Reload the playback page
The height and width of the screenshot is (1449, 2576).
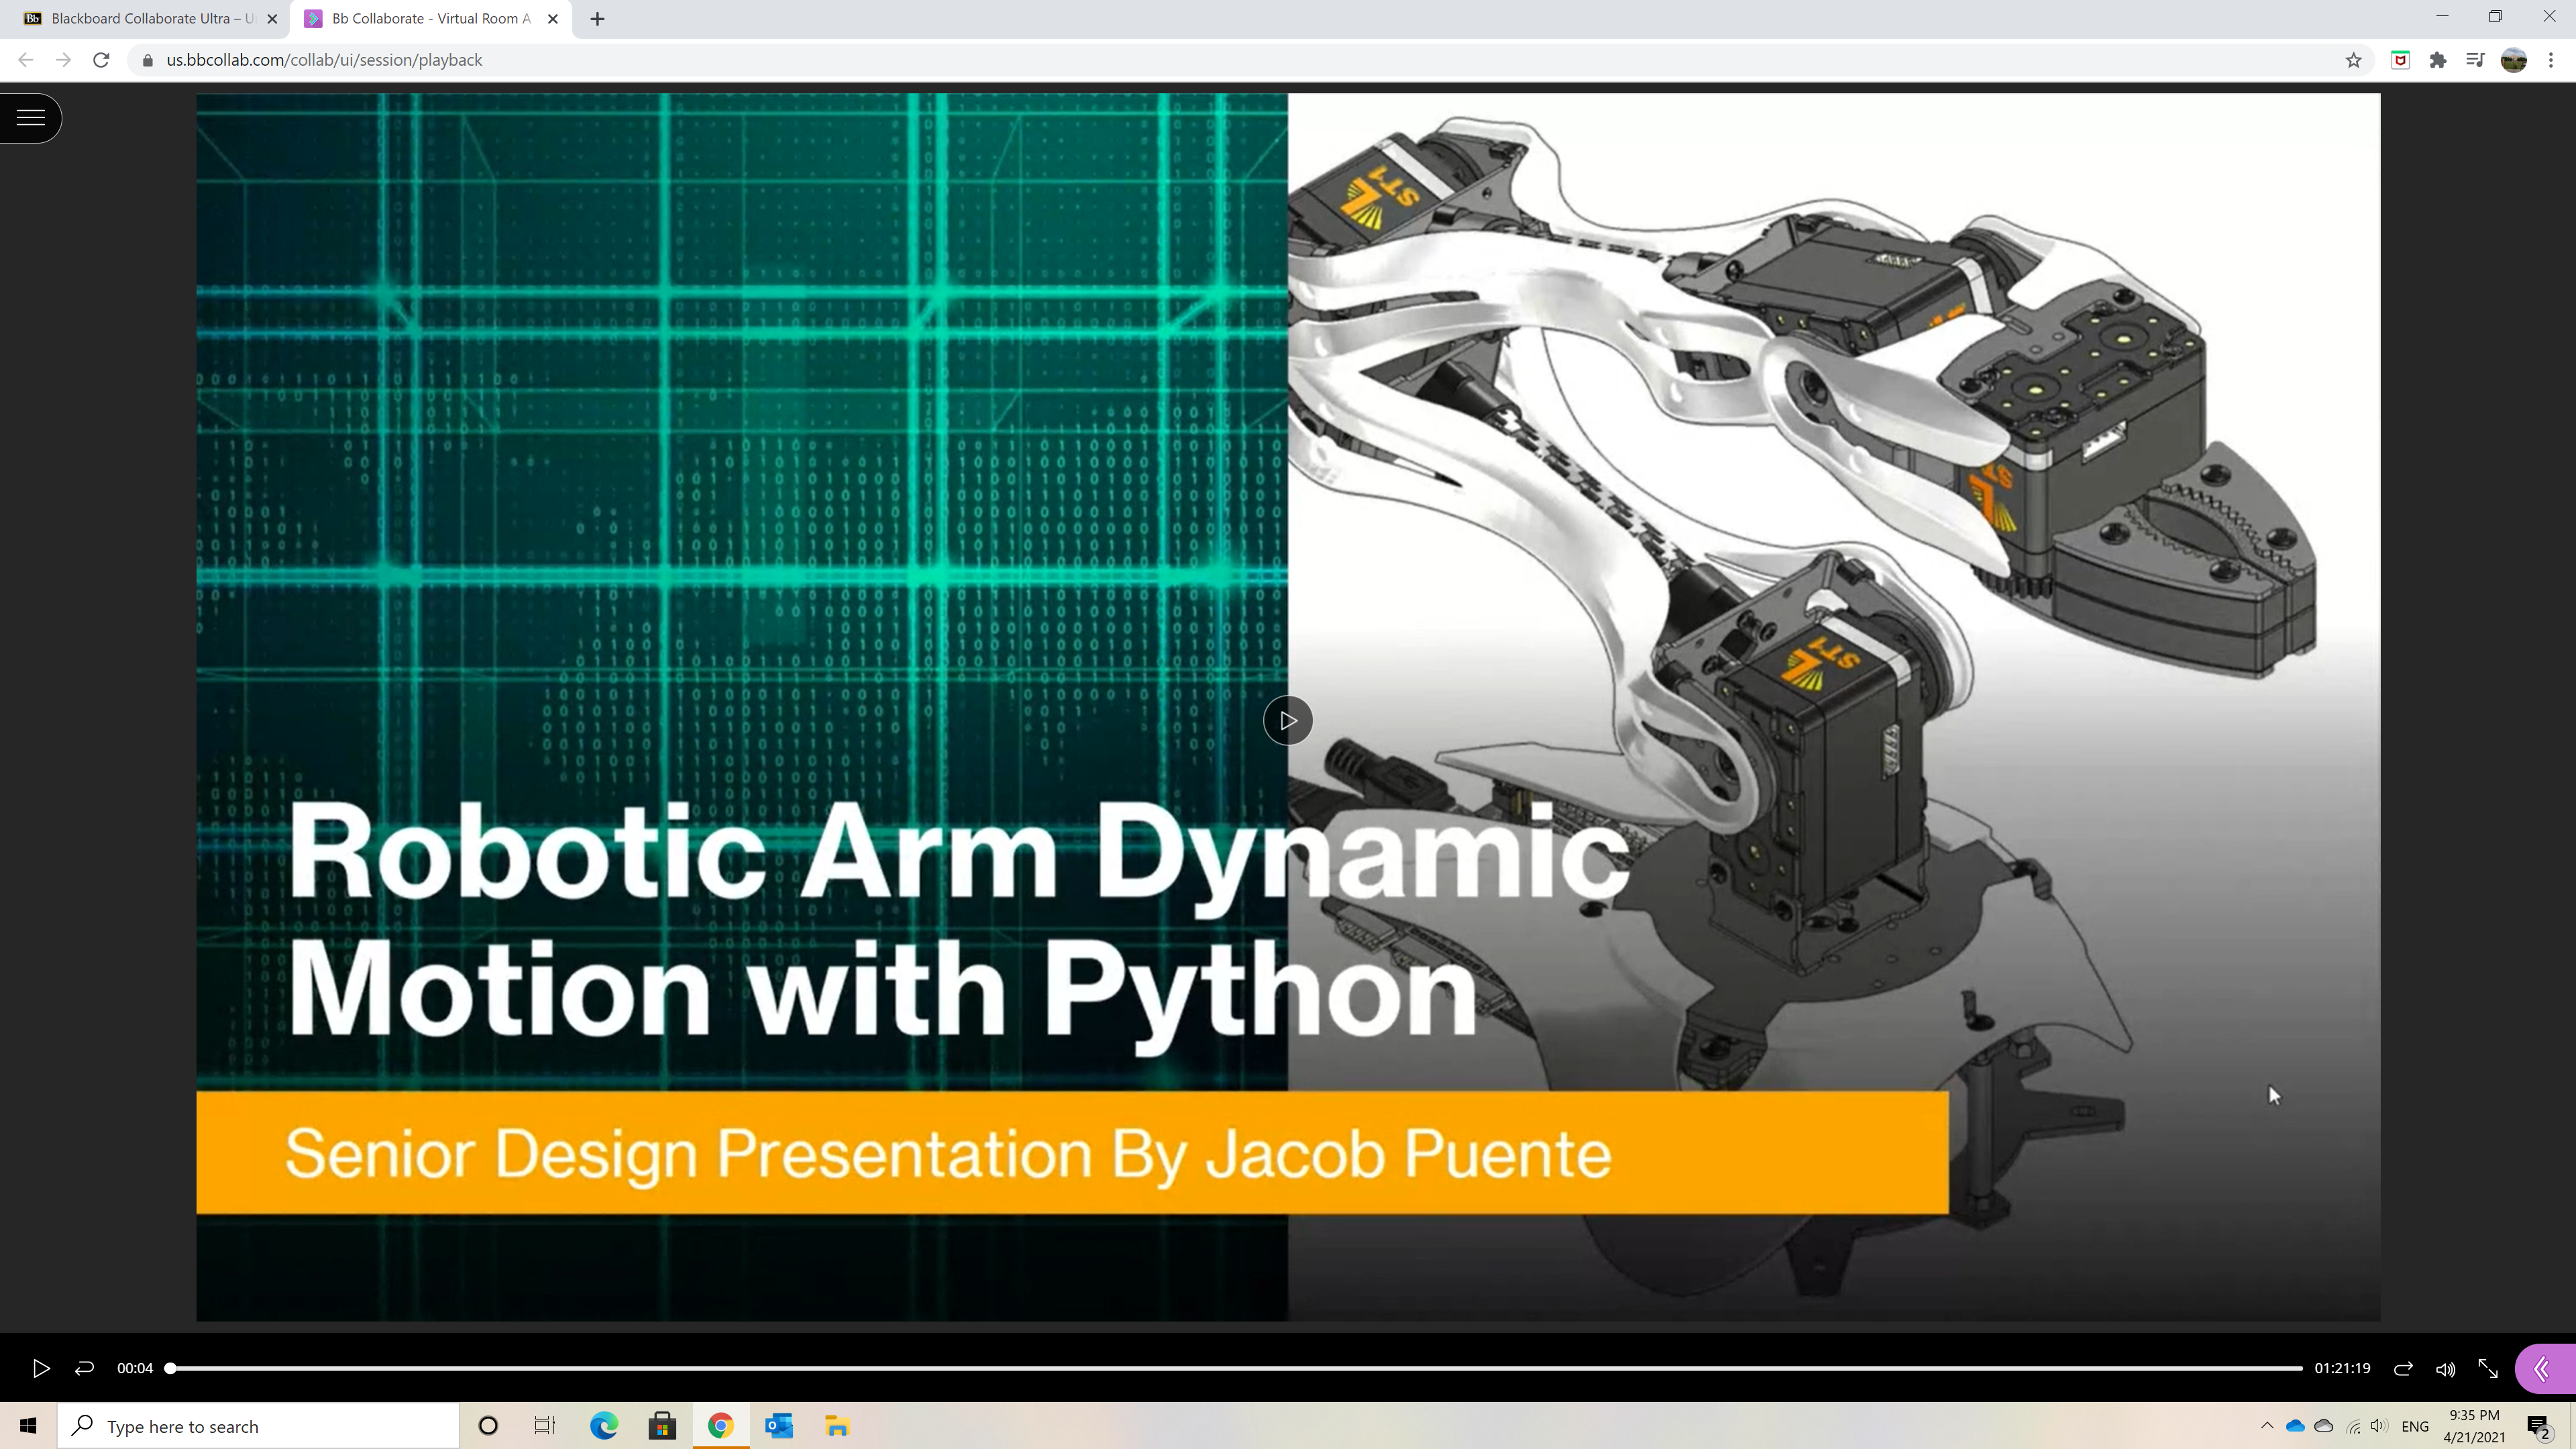(x=101, y=60)
